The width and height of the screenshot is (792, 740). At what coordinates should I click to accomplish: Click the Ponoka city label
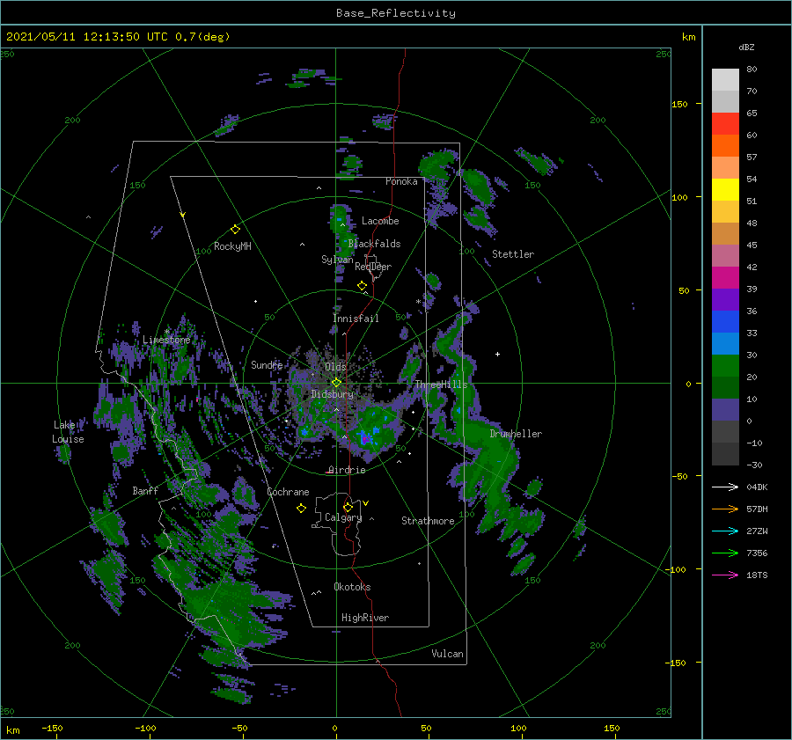coord(401,181)
